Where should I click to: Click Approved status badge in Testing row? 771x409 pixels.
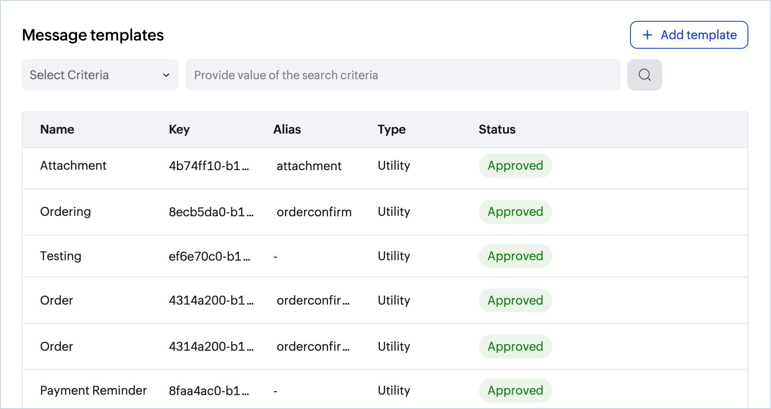pyautogui.click(x=515, y=256)
